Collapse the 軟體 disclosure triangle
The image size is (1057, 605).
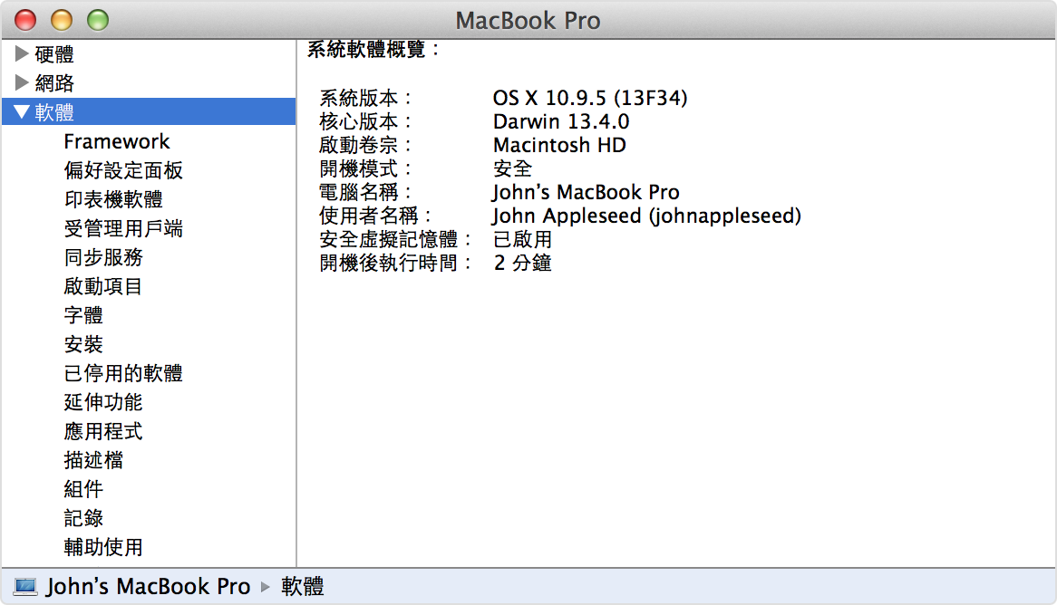click(22, 111)
